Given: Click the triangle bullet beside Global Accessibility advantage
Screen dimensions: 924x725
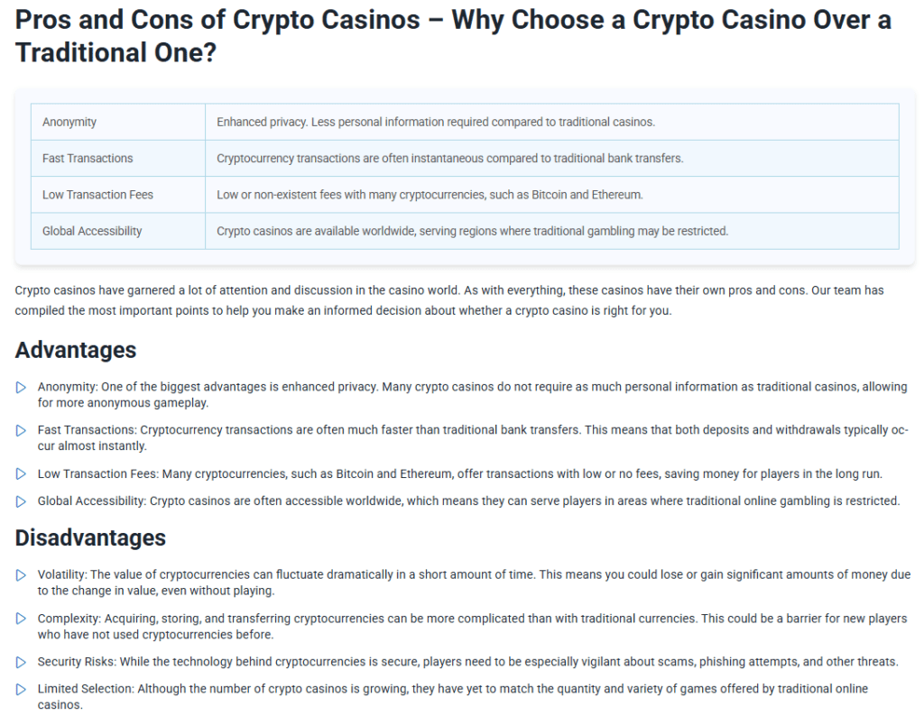Looking at the screenshot, I should tap(21, 501).
